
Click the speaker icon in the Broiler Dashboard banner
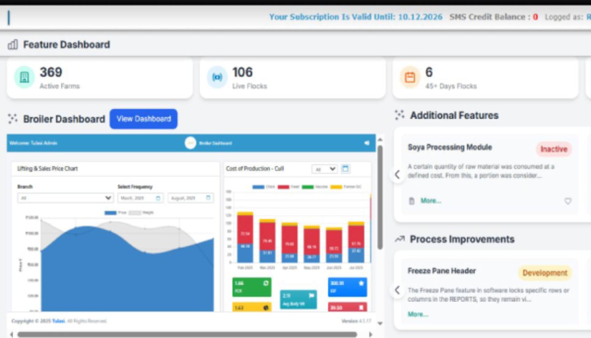[x=367, y=143]
